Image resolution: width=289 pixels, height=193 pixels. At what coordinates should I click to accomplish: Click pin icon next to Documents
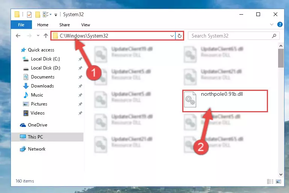pyautogui.click(x=80, y=77)
